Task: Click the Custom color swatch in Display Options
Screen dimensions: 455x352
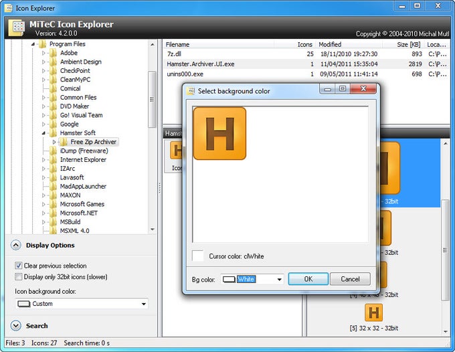Action: click(x=24, y=304)
